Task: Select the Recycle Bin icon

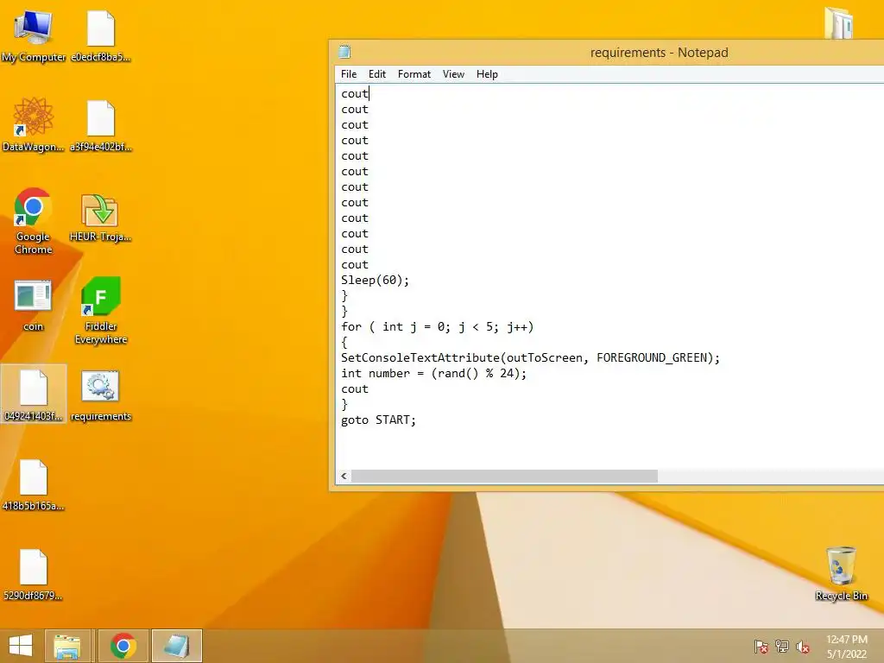Action: pos(841,573)
